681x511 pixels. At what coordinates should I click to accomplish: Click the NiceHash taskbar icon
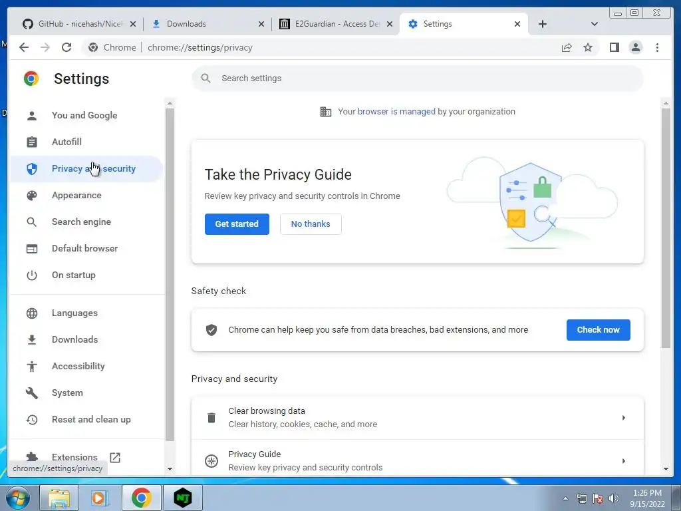pos(183,498)
